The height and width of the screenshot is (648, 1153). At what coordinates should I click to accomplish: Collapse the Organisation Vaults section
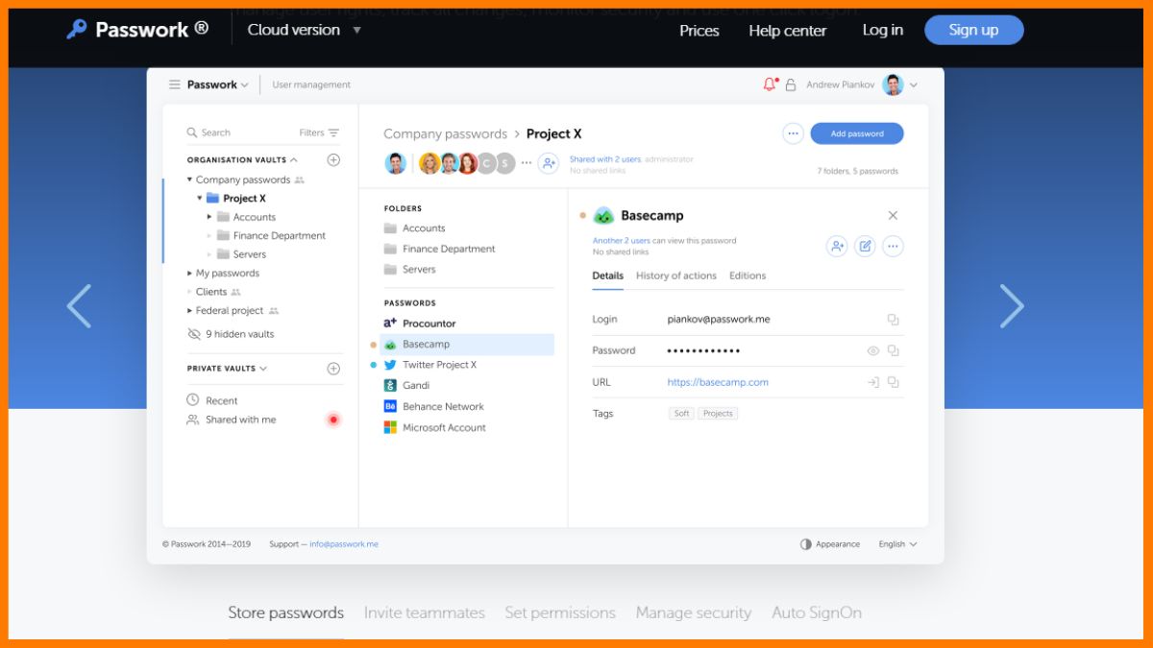click(294, 160)
